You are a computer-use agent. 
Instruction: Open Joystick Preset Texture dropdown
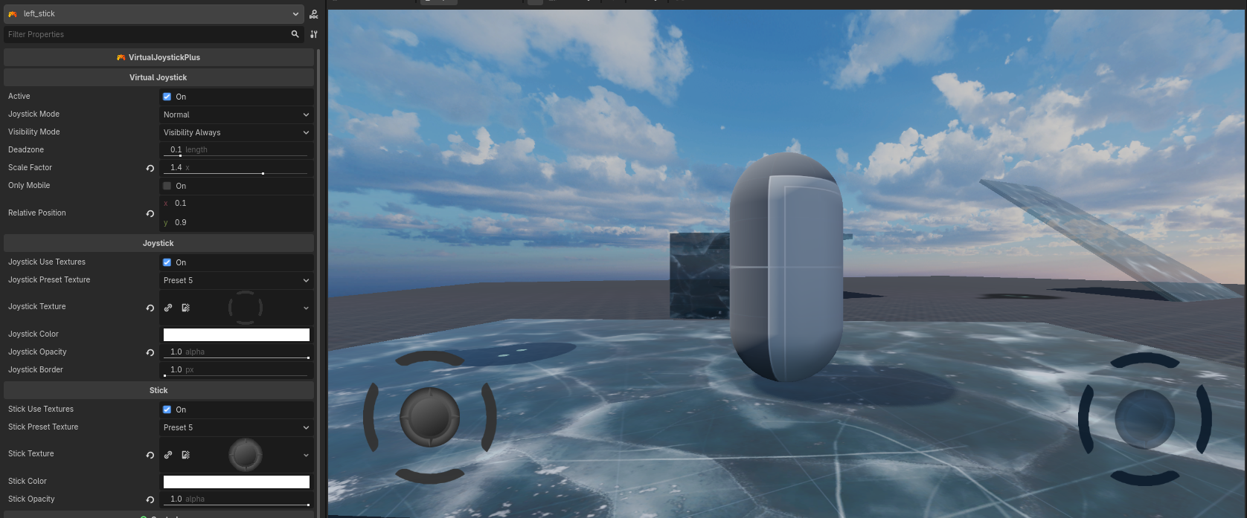(x=237, y=280)
